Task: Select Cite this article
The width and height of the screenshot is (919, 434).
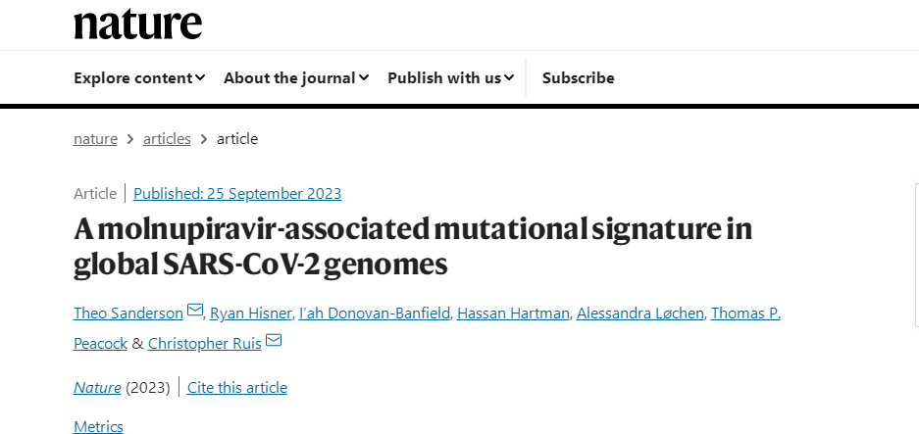Action: point(236,388)
